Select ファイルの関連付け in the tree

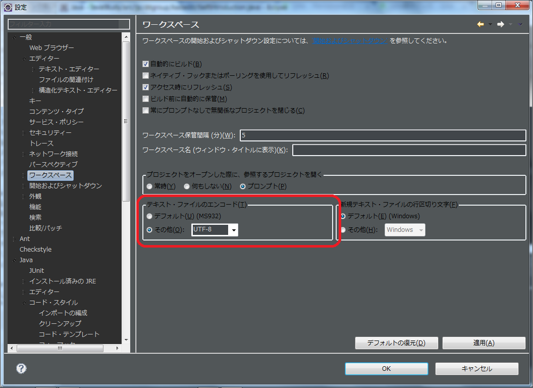pos(66,80)
